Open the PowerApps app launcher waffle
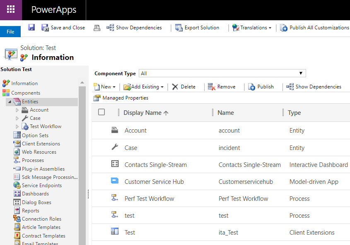Viewport: 350px width, 245px height. pyautogui.click(x=11, y=10)
